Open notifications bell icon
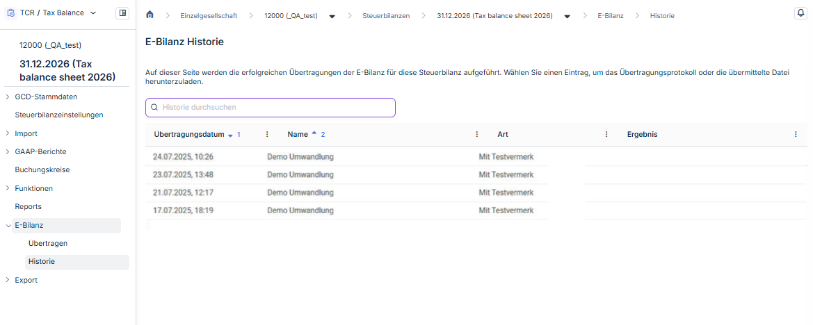 (800, 13)
